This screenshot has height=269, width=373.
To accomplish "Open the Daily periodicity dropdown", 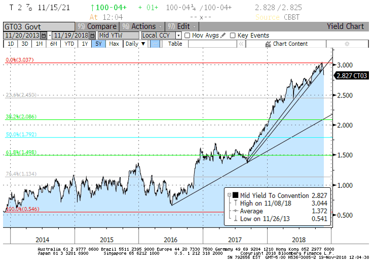I will pyautogui.click(x=135, y=44).
